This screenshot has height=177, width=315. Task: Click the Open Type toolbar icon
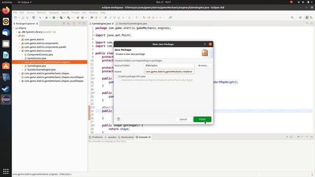point(92,18)
